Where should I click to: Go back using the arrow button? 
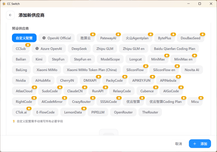pos(10,15)
